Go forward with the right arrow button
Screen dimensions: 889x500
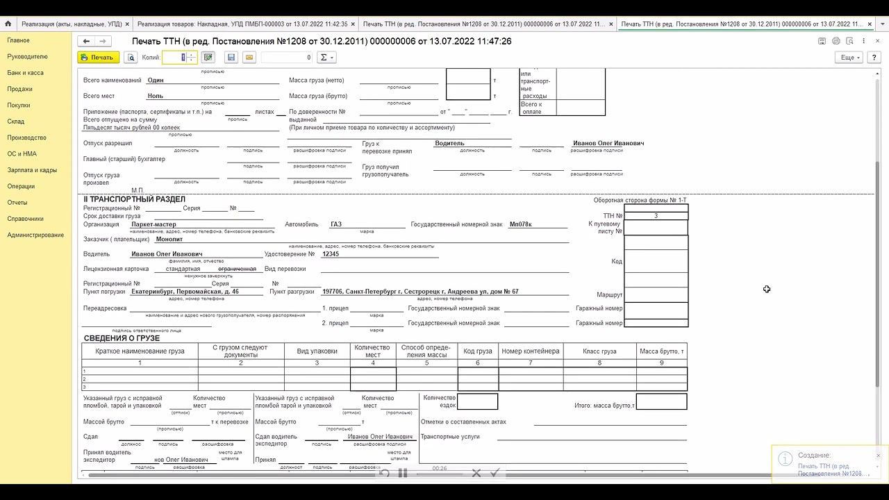coord(102,42)
